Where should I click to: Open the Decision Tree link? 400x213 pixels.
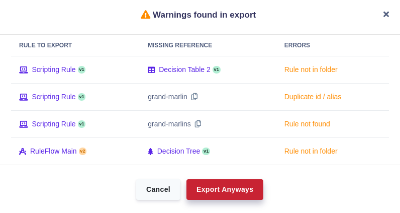click(178, 151)
